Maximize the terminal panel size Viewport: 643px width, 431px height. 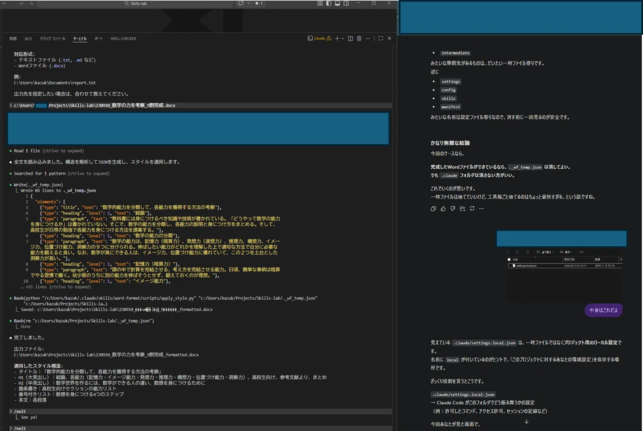click(x=381, y=39)
